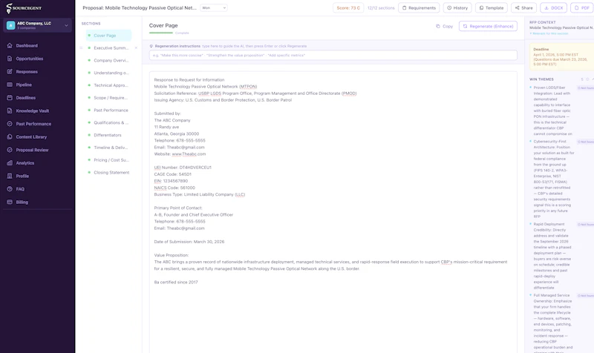This screenshot has width=594, height=353.
Task: Click the Sourcegent logo
Action: [24, 8]
